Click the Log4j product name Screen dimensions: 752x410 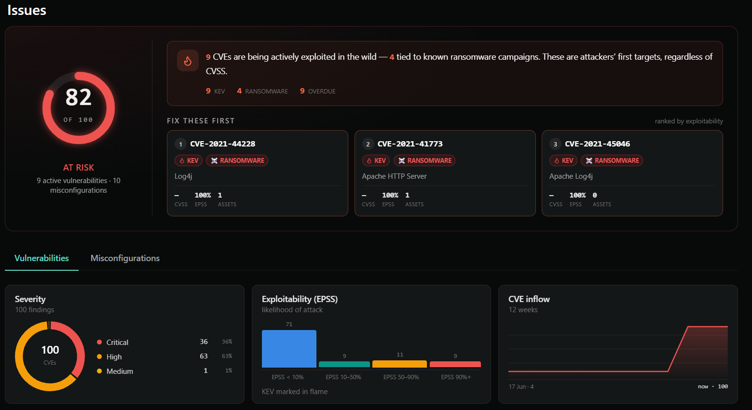pyautogui.click(x=183, y=176)
